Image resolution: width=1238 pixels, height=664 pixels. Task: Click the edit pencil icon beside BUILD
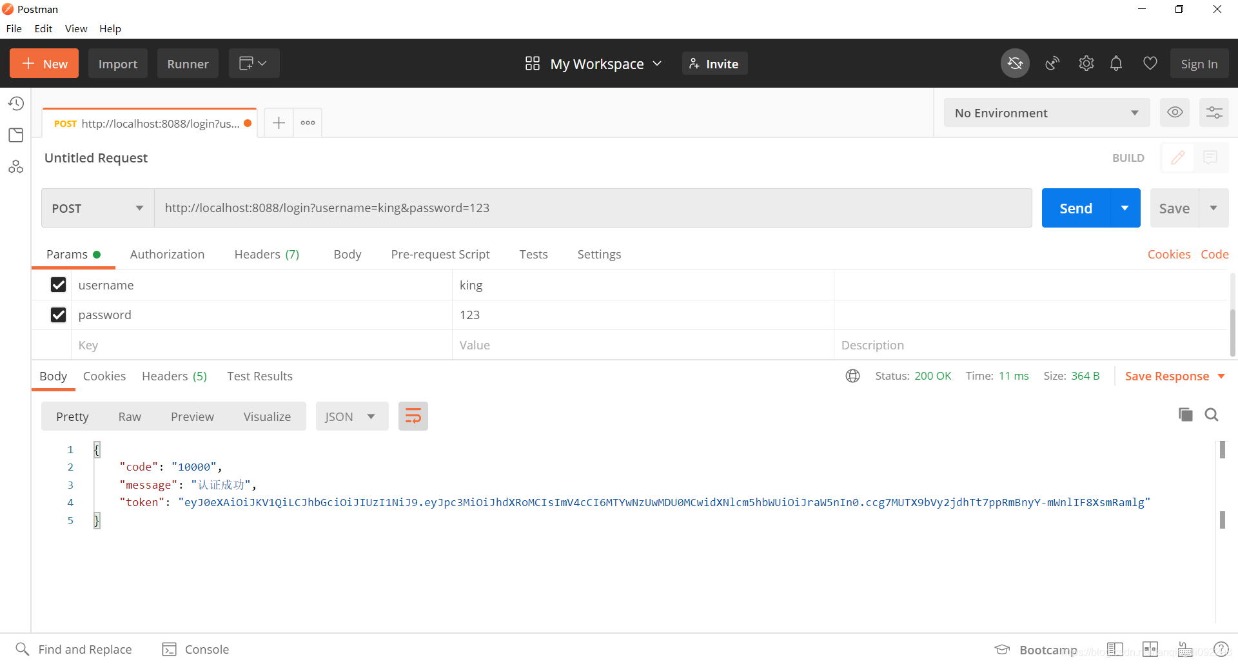[1178, 157]
